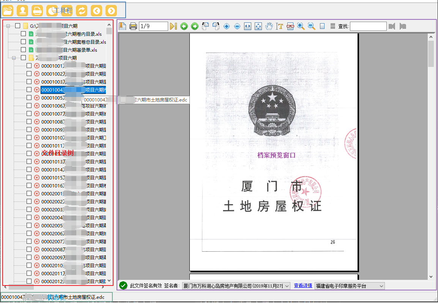This screenshot has height=303, width=438.
Task: Tick checkbox for file 00001001
Action: (x=29, y=65)
